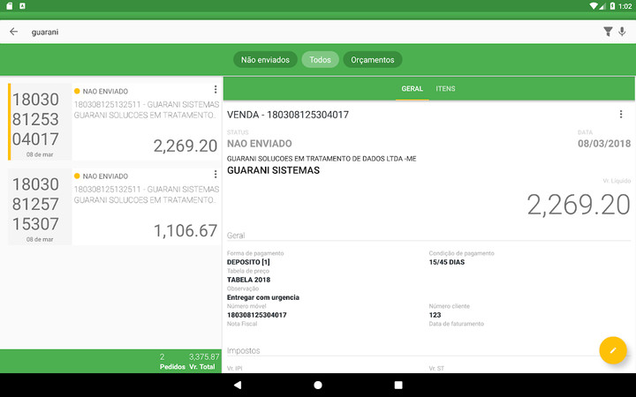Tap the back arrow in search bar

13,32
